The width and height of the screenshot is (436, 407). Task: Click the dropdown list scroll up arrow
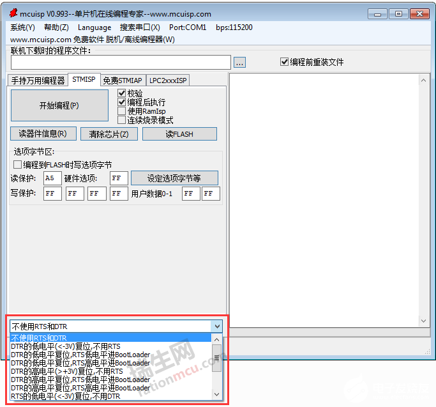tap(217, 339)
